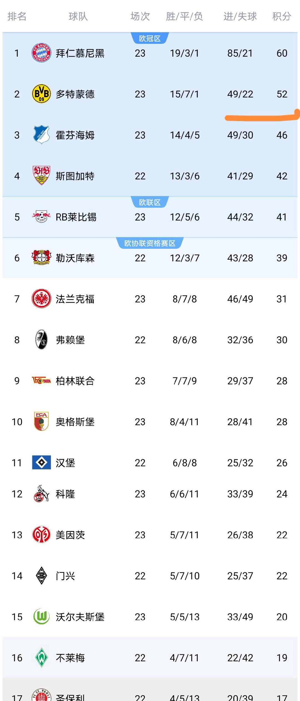Tap the Werder Bremen green diamond badge
Image resolution: width=300 pixels, height=701 pixels.
click(x=41, y=657)
